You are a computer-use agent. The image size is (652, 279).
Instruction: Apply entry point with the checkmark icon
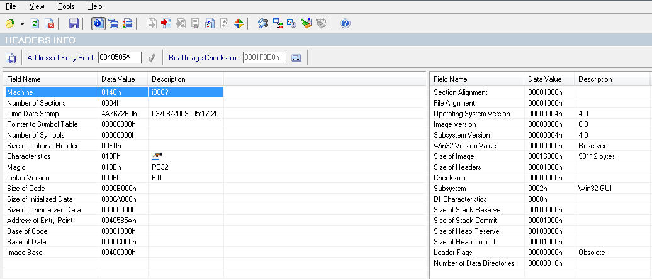[152, 58]
